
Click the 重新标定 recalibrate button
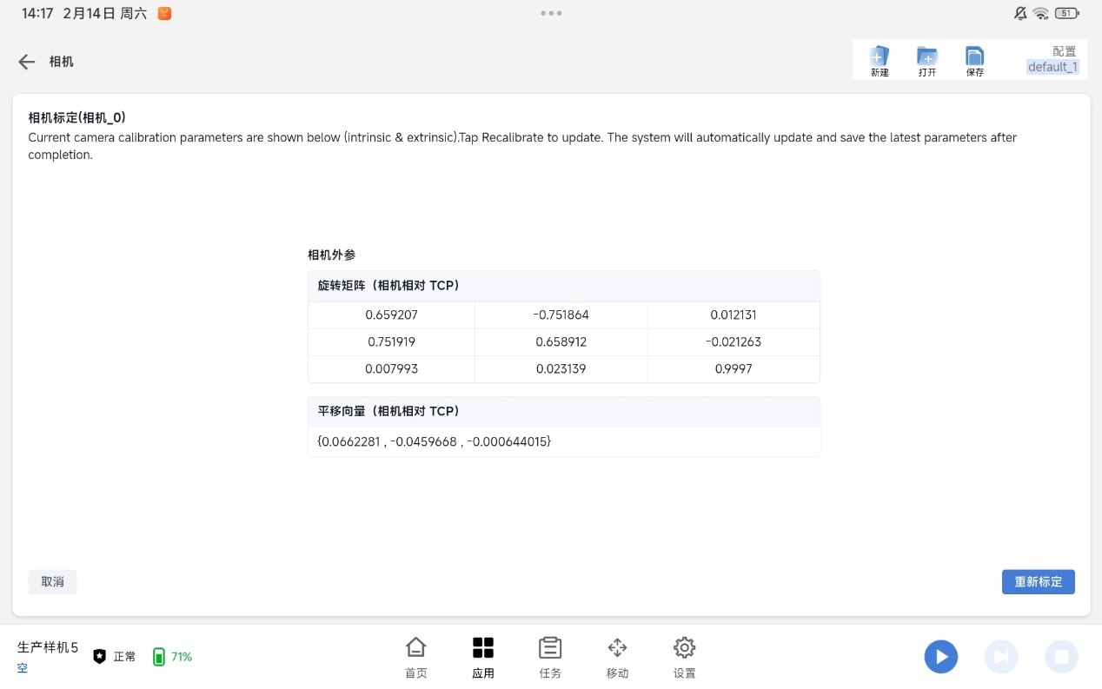point(1038,581)
